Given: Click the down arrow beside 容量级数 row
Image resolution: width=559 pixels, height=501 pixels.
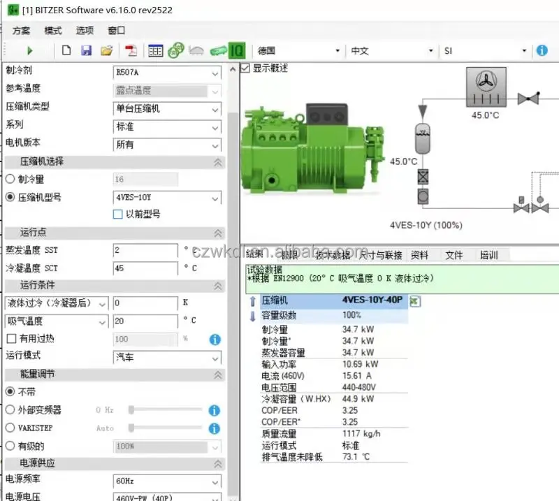Looking at the screenshot, I should coord(252,316).
